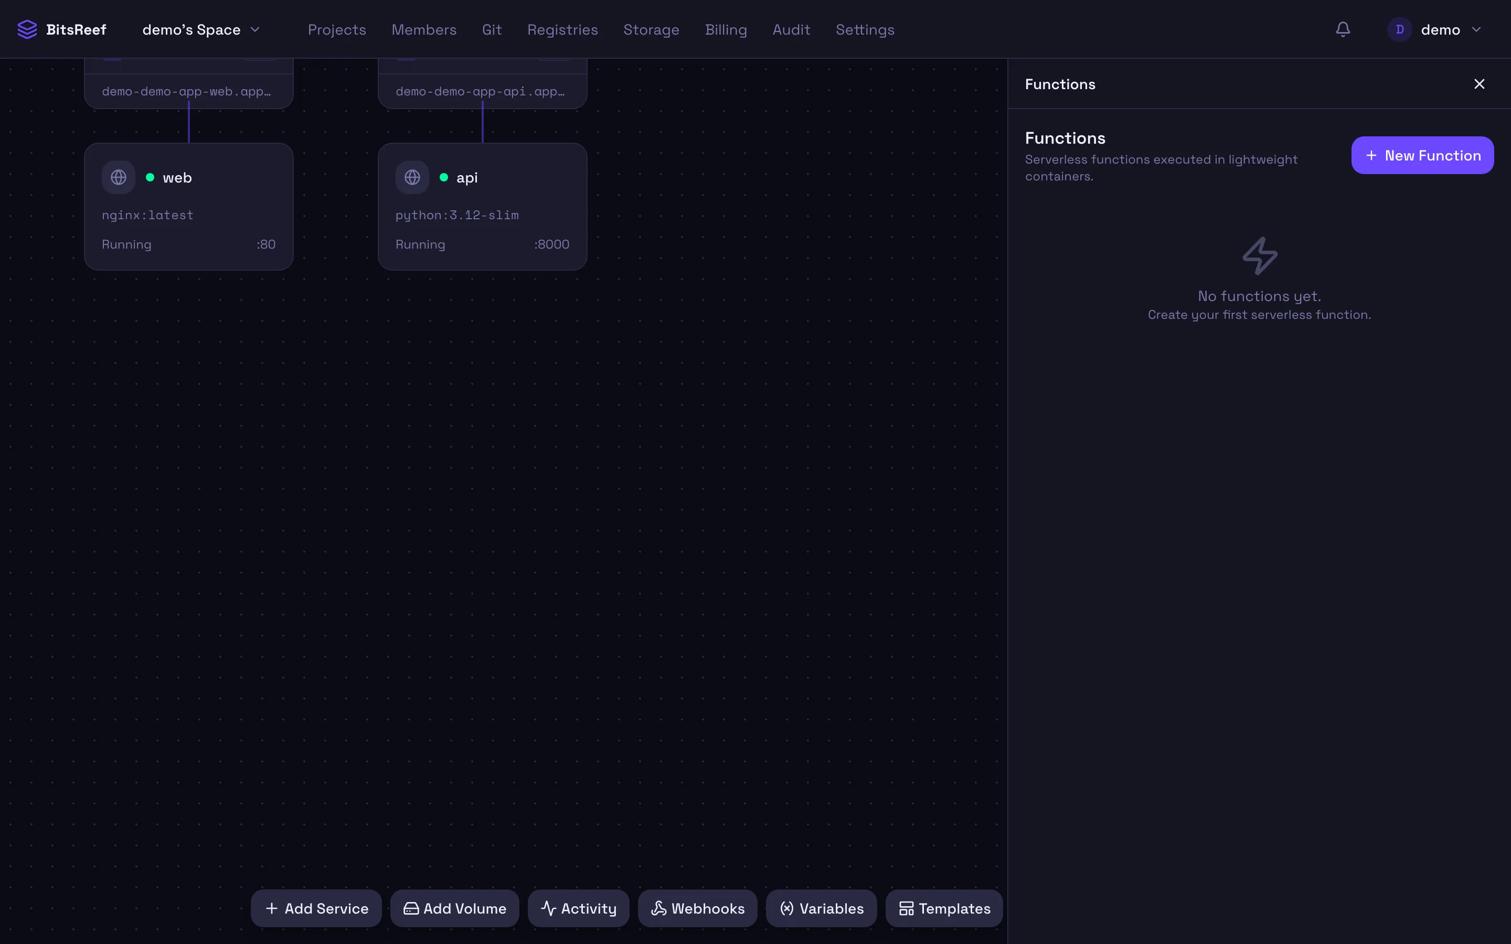Click the BitsReef logo icon
The height and width of the screenshot is (944, 1511).
[x=27, y=29]
